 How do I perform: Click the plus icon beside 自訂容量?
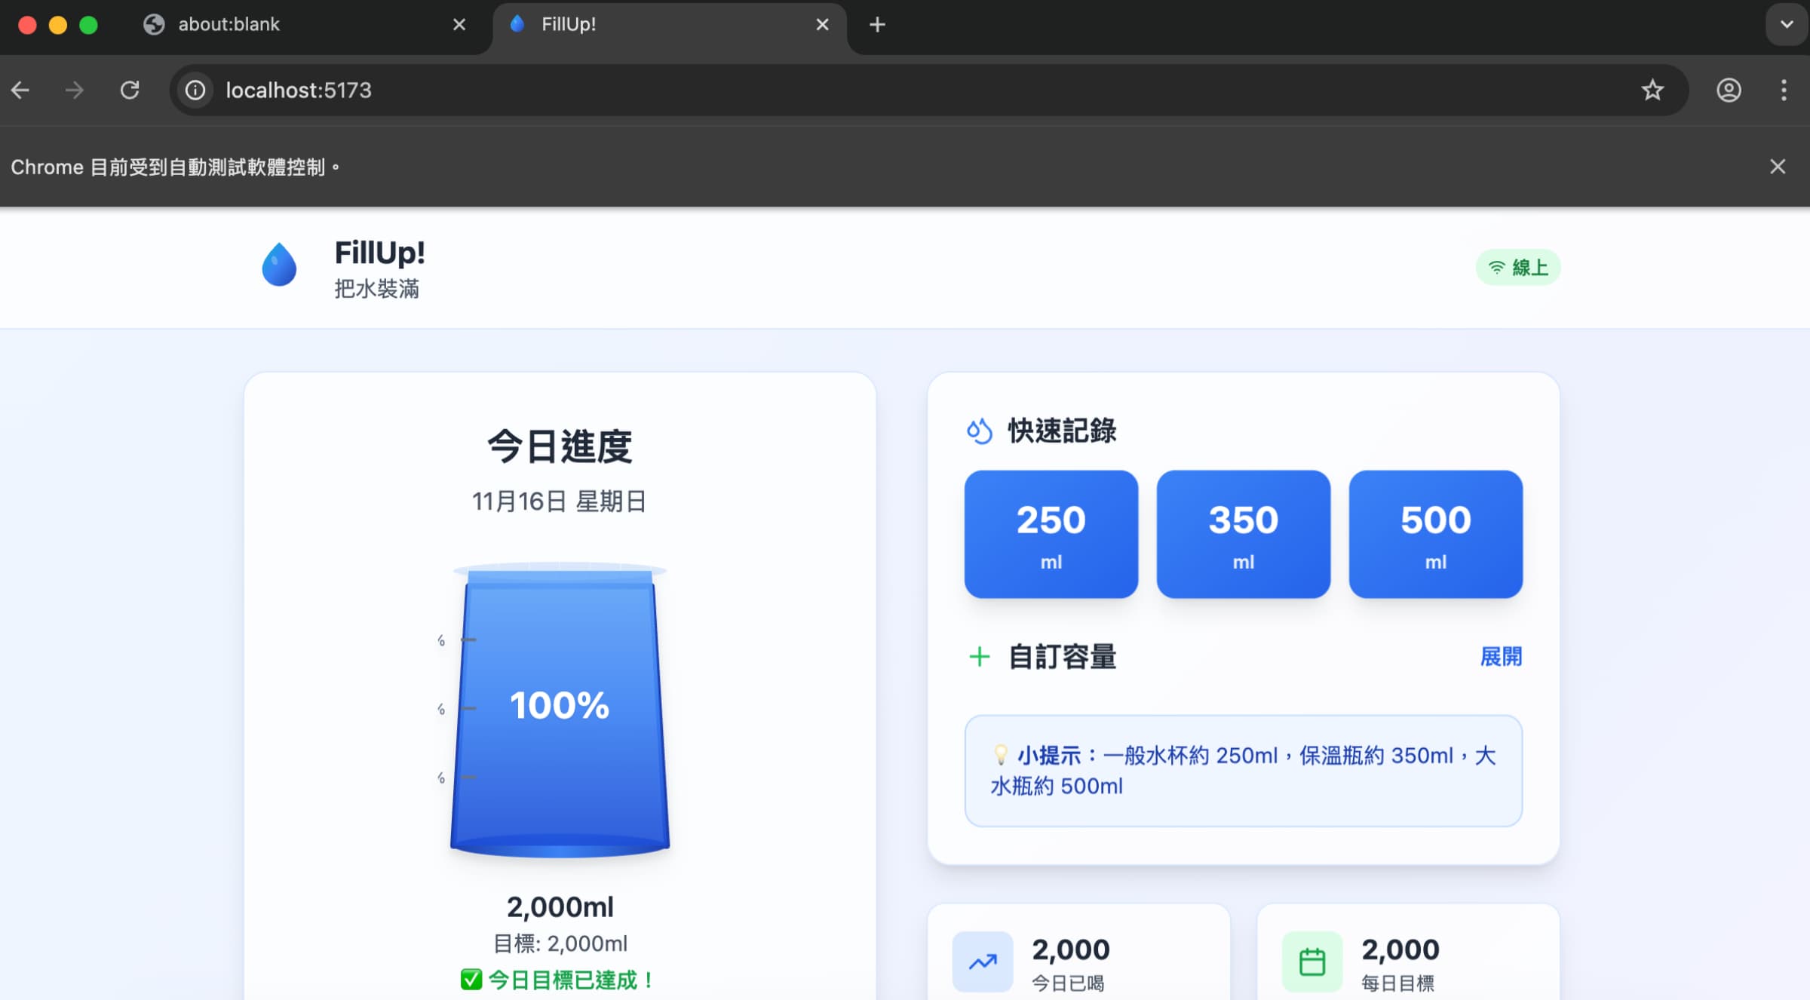980,657
